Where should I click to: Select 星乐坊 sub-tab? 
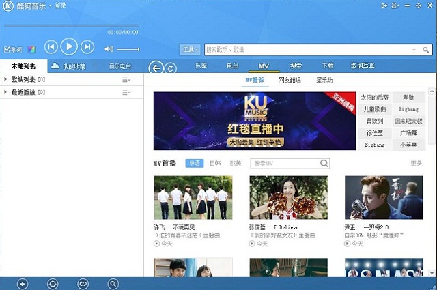324,80
